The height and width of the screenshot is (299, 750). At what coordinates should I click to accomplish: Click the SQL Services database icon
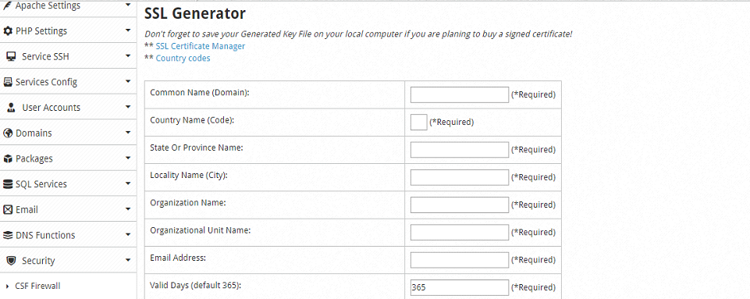point(8,184)
